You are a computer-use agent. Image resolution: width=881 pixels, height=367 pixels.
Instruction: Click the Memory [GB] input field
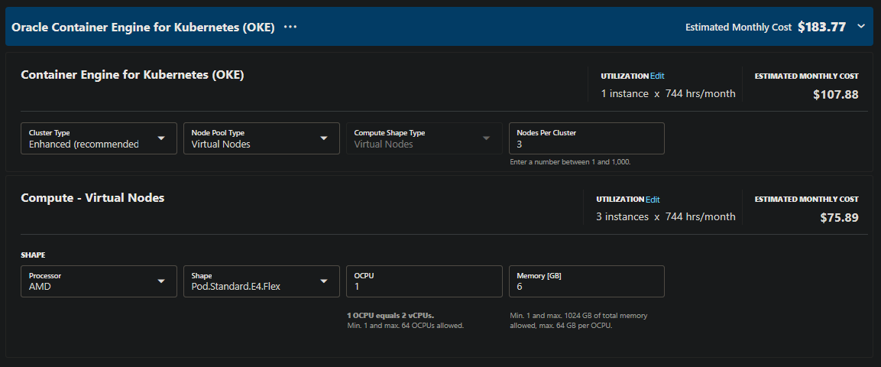[587, 281]
